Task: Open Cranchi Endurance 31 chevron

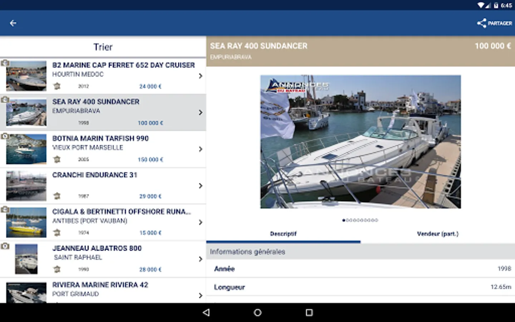Action: [x=200, y=186]
